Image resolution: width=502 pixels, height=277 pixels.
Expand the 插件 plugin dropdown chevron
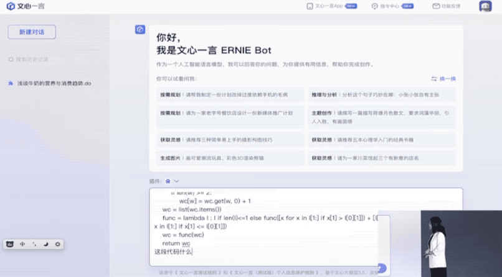point(177,181)
